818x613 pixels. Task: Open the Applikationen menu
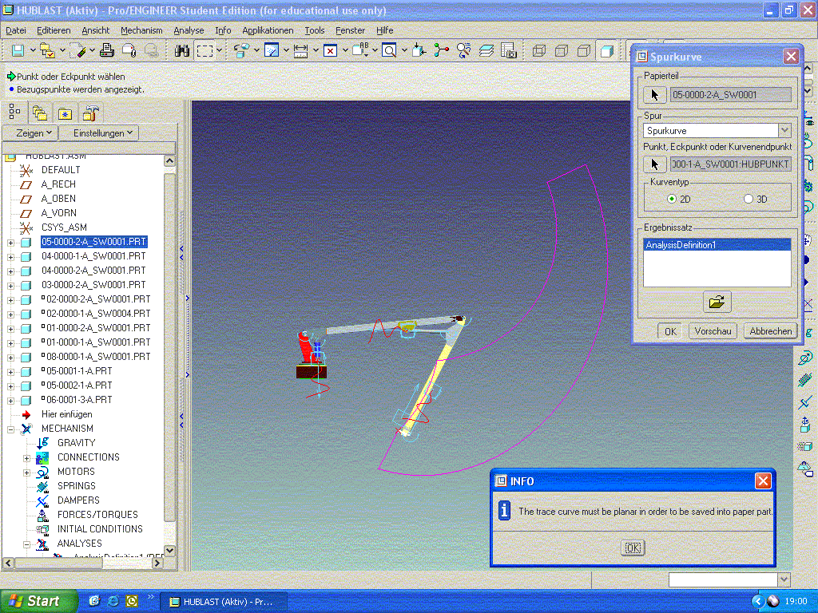(268, 30)
